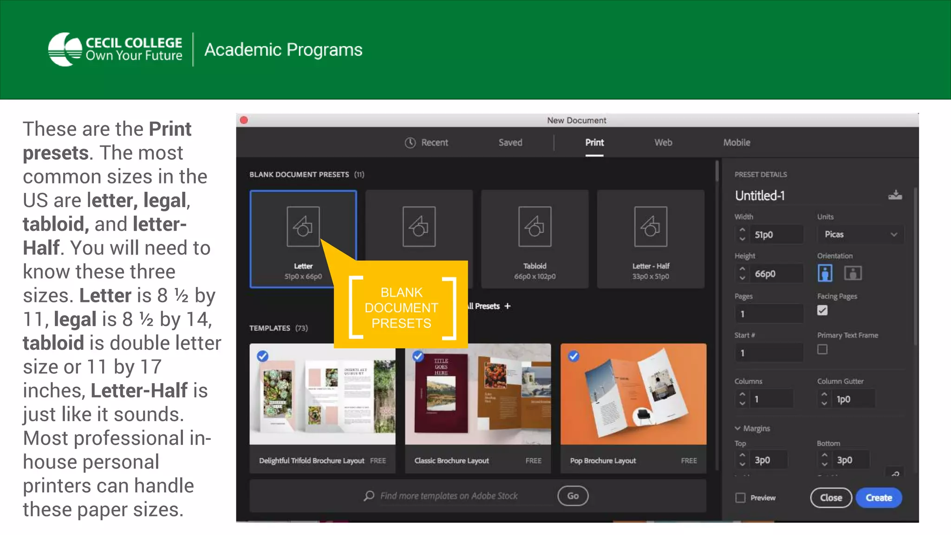The image size is (951, 535).
Task: Click the Letter preset document icon
Action: pyautogui.click(x=303, y=227)
